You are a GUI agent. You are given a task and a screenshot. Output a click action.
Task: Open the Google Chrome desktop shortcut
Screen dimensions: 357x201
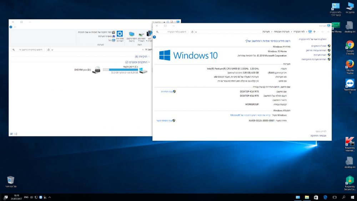pyautogui.click(x=350, y=46)
